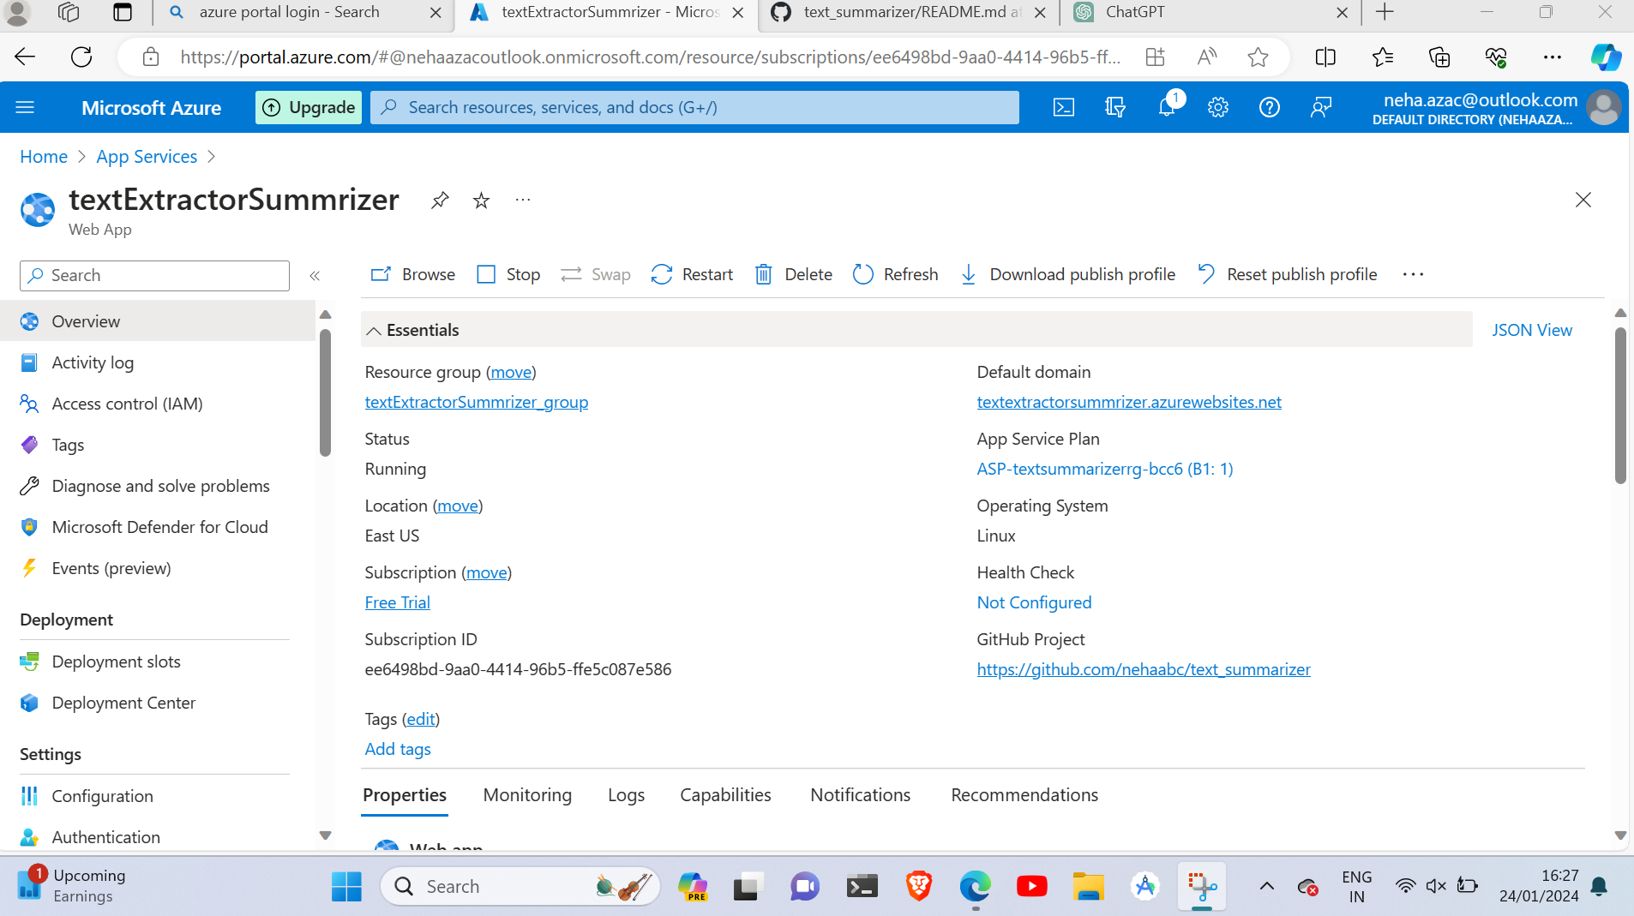This screenshot has height=916, width=1634.
Task: Select Overview in the left menu
Action: tap(158, 321)
